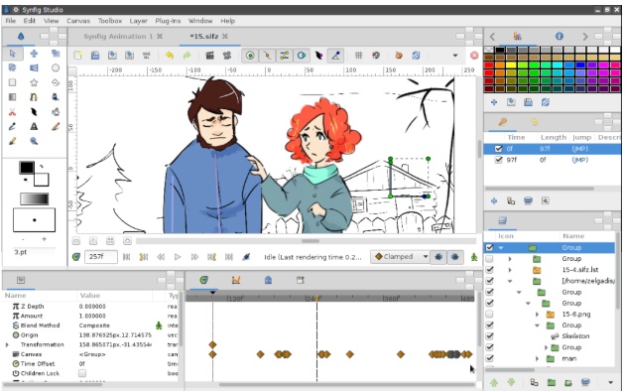Pick the yellow color in palette
This screenshot has width=626, height=391.
511,65
